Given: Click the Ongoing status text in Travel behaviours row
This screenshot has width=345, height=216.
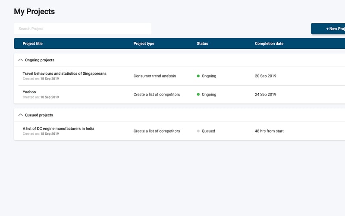Looking at the screenshot, I should click(209, 76).
